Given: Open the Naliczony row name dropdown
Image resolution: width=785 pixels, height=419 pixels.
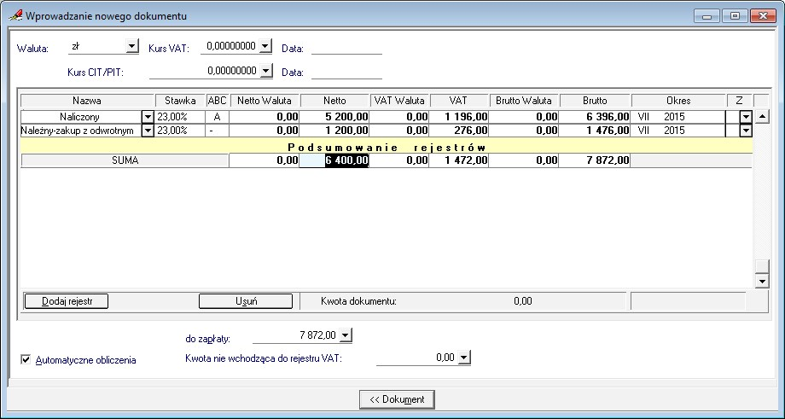Looking at the screenshot, I should coord(147,117).
